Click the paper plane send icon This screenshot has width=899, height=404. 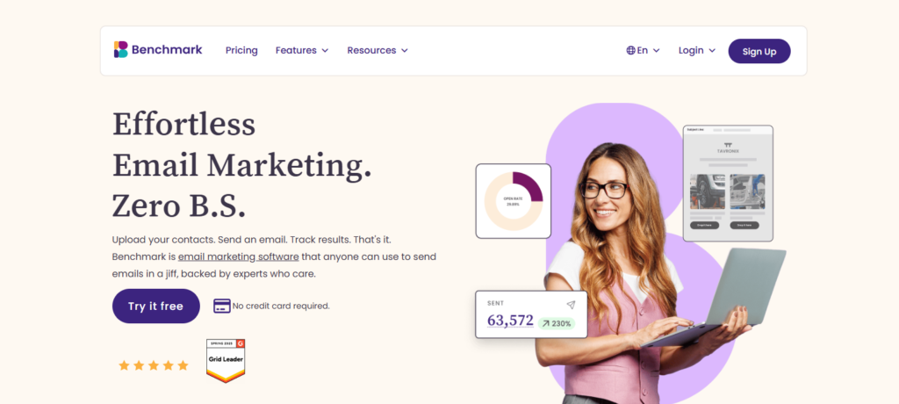[x=571, y=305]
